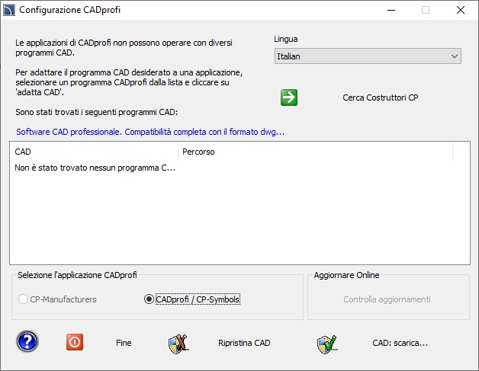The height and width of the screenshot is (371, 479).
Task: Click Ripristina CAD button
Action: pos(244,343)
